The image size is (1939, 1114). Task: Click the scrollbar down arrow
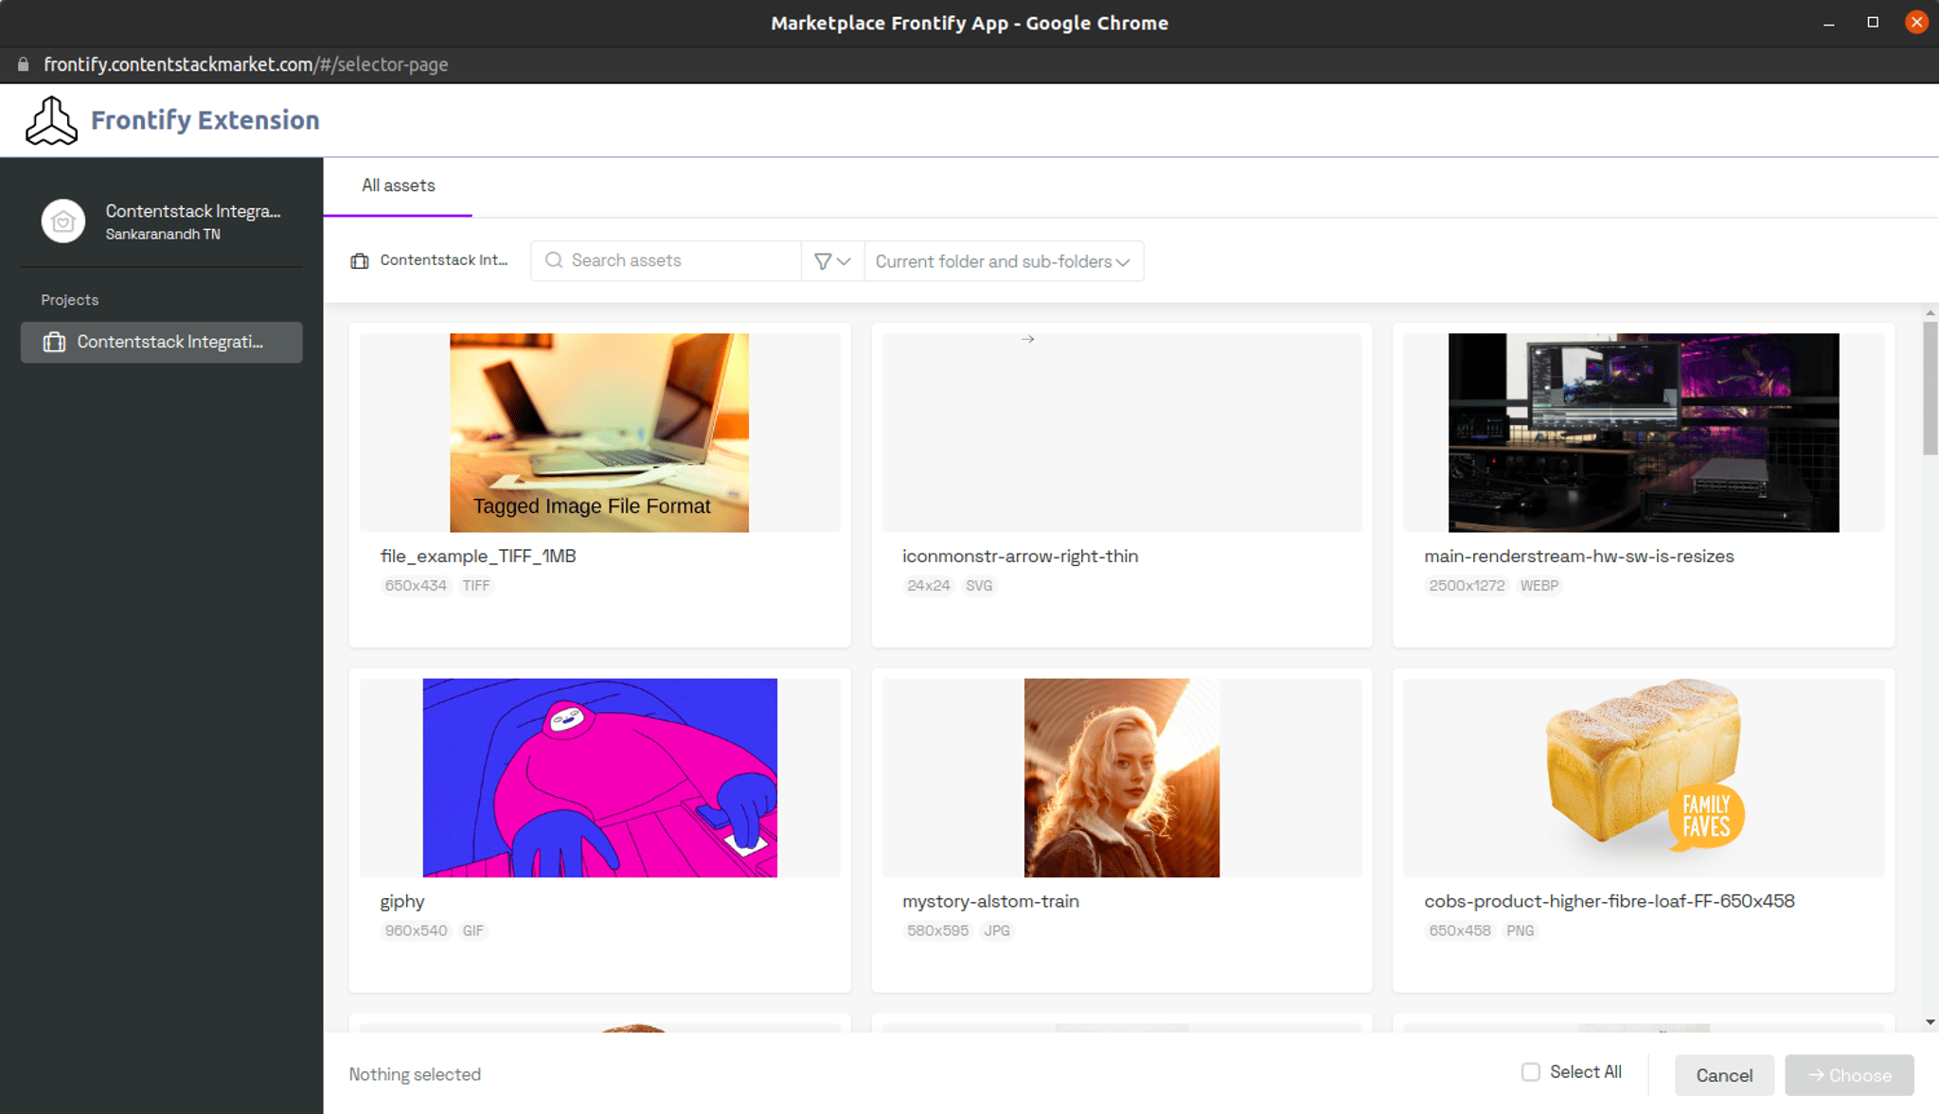click(x=1930, y=1022)
